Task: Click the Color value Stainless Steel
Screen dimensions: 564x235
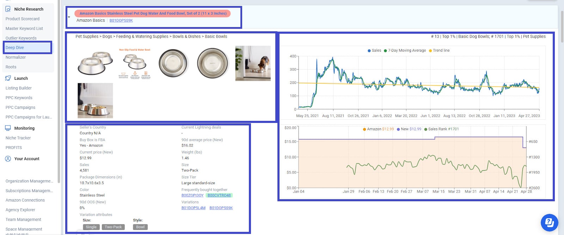Action: click(92, 195)
